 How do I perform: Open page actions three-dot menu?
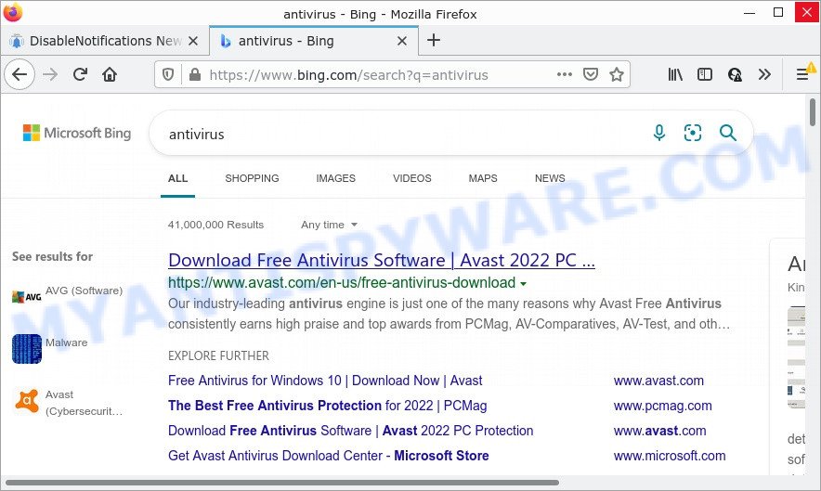click(565, 75)
